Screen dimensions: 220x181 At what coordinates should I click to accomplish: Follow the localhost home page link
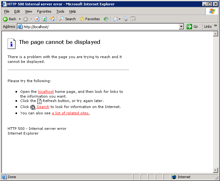click(x=46, y=92)
